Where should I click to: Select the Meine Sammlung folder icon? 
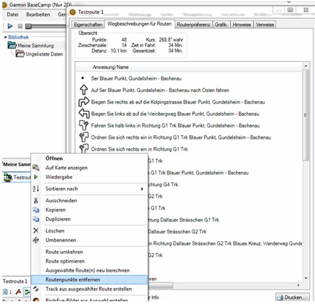(12, 45)
